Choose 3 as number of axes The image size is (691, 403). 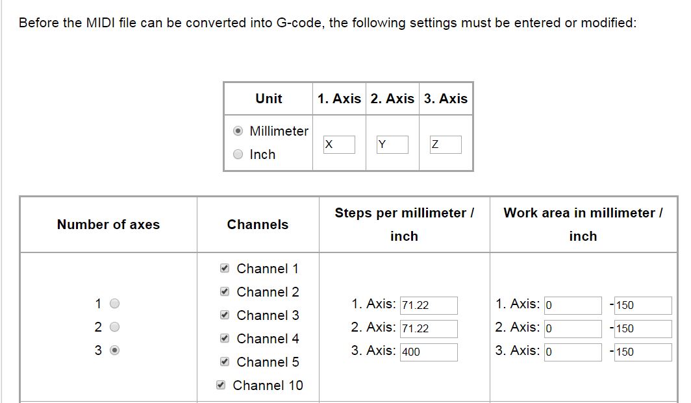[115, 350]
